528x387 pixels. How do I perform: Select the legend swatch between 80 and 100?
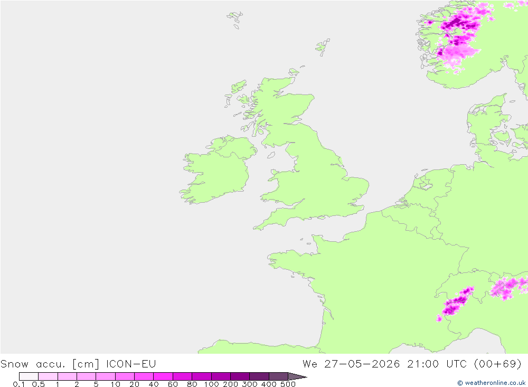202,376
